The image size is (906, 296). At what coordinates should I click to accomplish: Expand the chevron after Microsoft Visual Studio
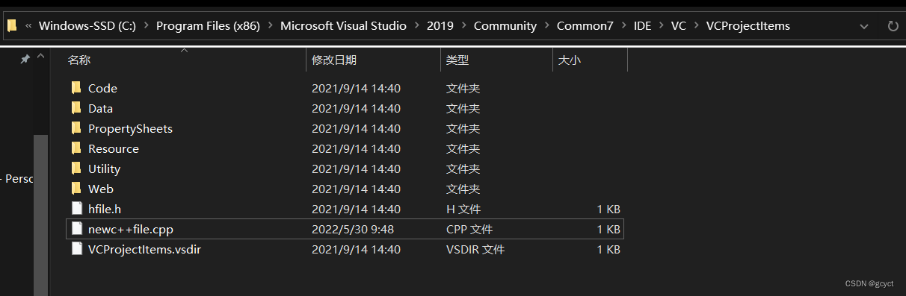[x=416, y=26]
